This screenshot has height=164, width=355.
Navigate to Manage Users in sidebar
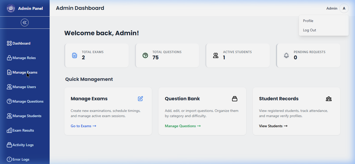point(25,87)
